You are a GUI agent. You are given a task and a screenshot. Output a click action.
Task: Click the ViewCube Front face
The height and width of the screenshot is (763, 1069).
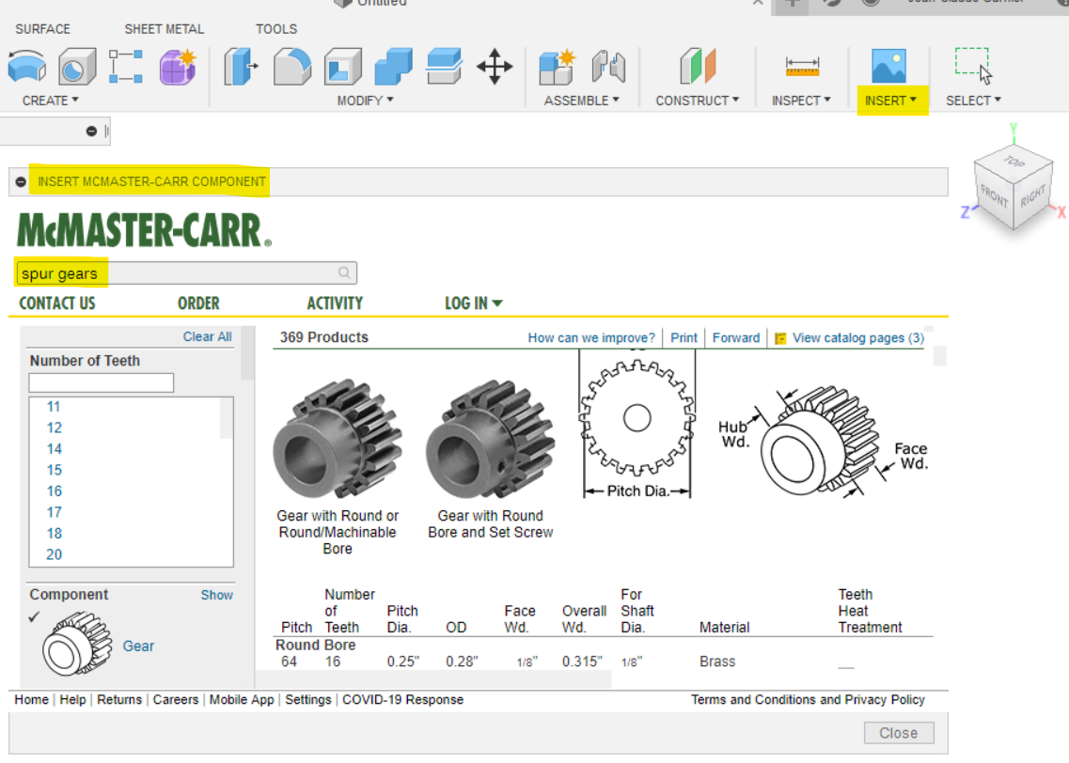994,198
